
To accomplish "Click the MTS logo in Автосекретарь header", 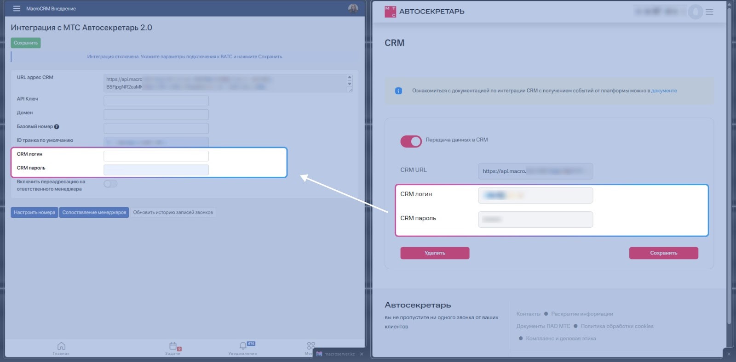I will (x=390, y=11).
